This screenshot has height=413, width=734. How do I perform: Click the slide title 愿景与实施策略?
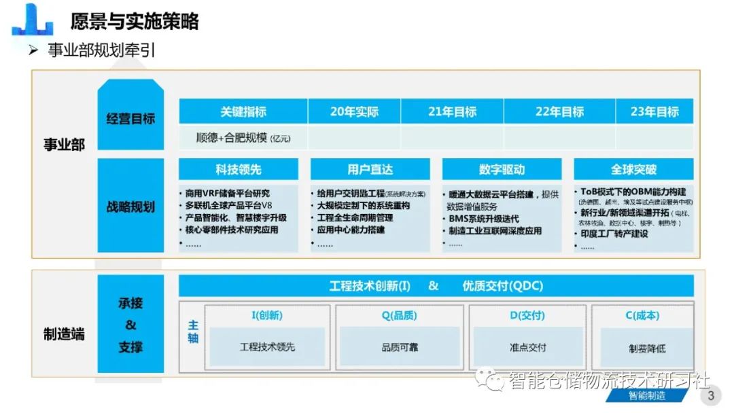(135, 21)
